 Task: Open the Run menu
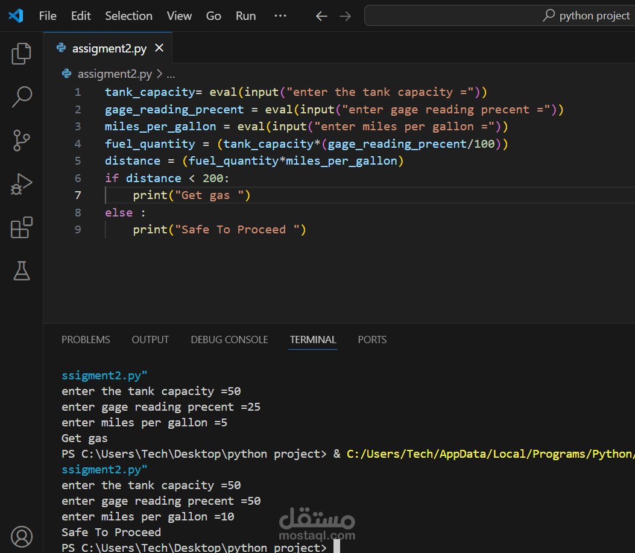coord(245,16)
